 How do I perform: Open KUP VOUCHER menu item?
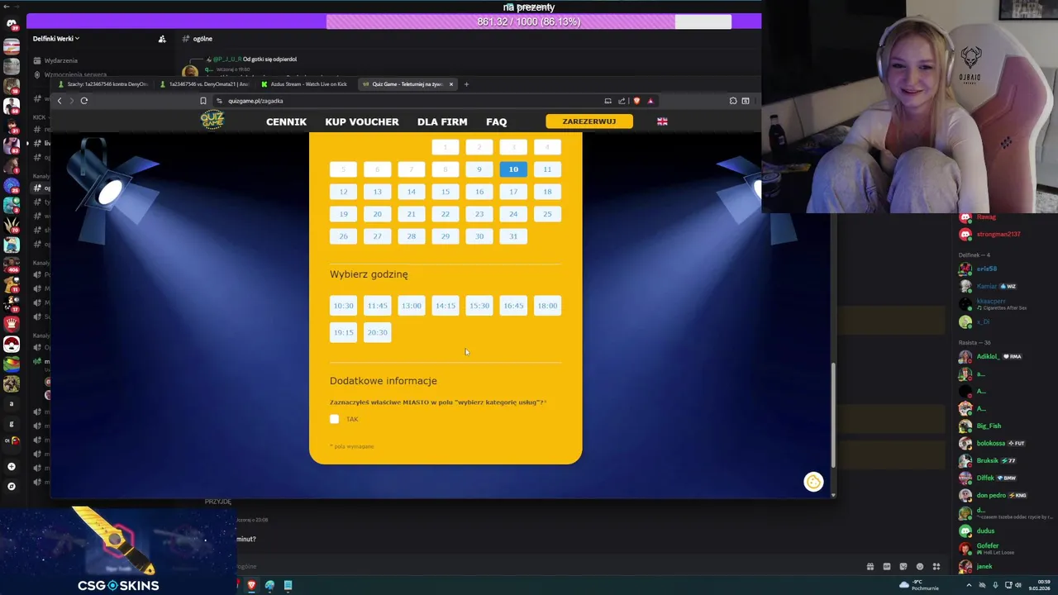(362, 121)
